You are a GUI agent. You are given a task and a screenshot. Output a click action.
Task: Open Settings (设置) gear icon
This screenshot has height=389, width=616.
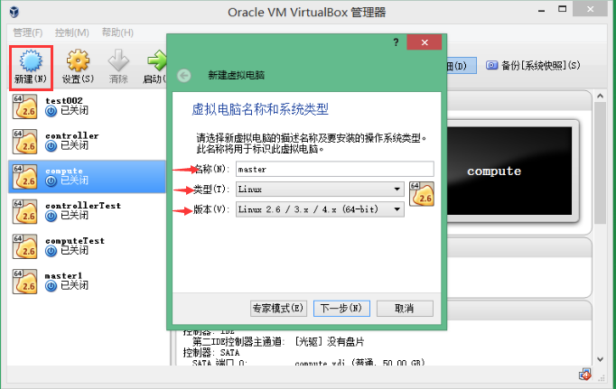[78, 60]
